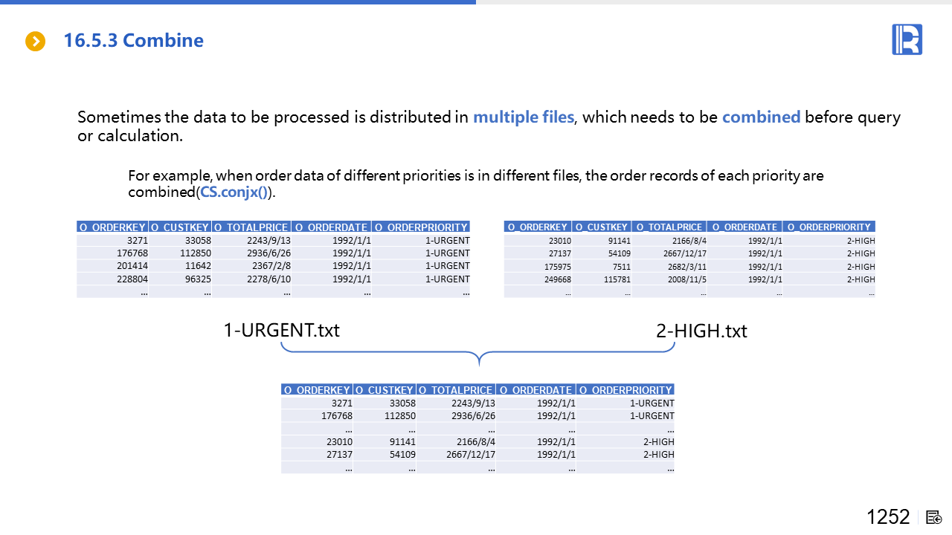Viewport: 952px width, 535px height.
Task: Click the orange chevron icon beside the title
Action: point(36,41)
